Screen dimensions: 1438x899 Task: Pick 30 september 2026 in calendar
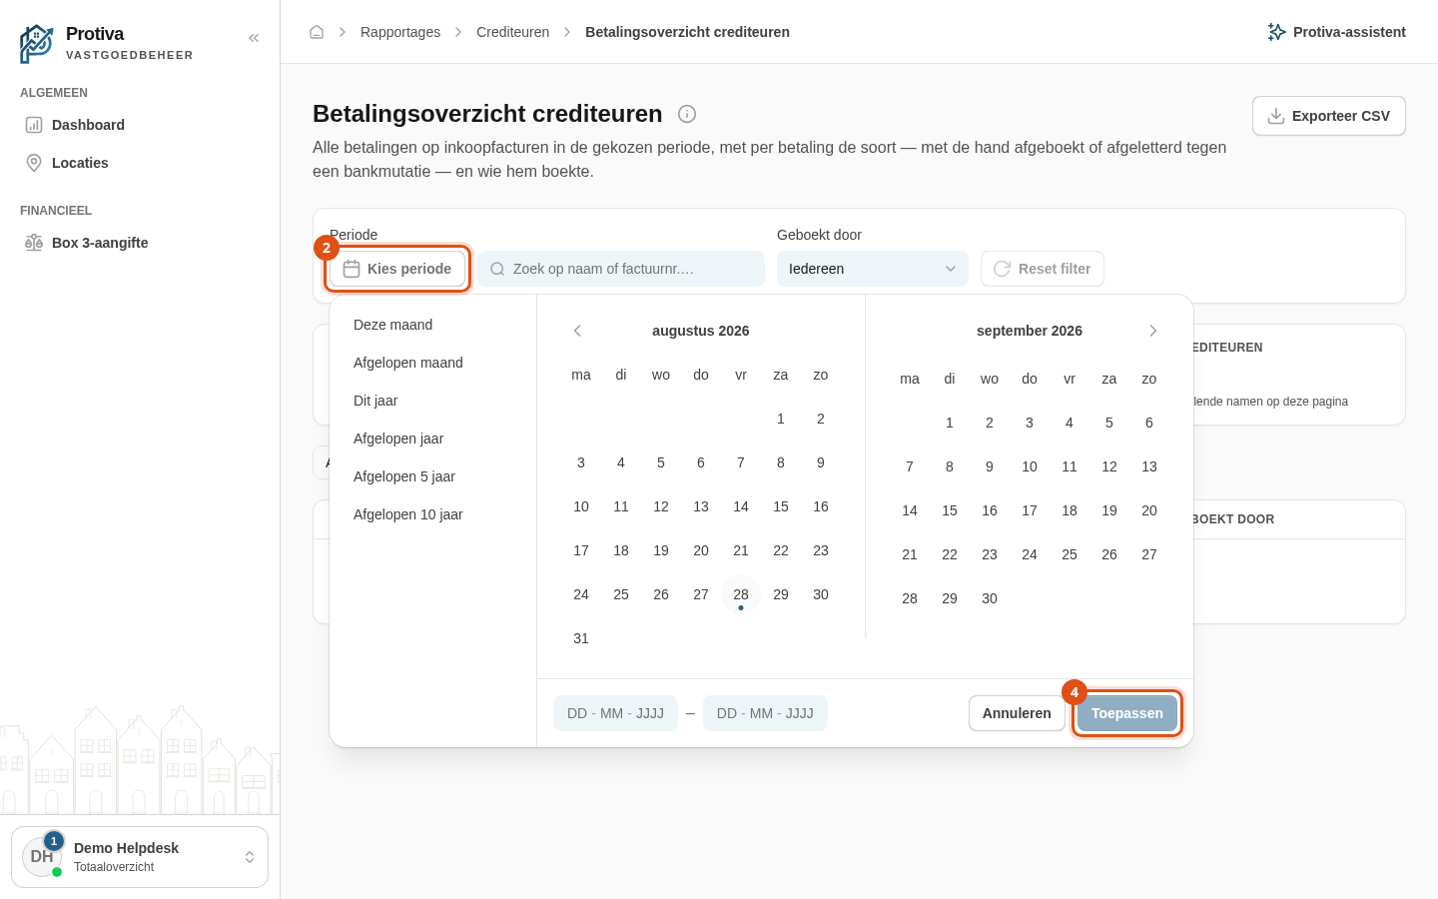click(x=990, y=598)
